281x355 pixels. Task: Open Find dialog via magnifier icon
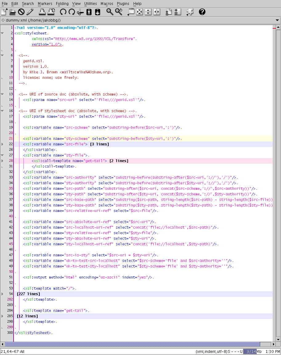tap(110, 12)
